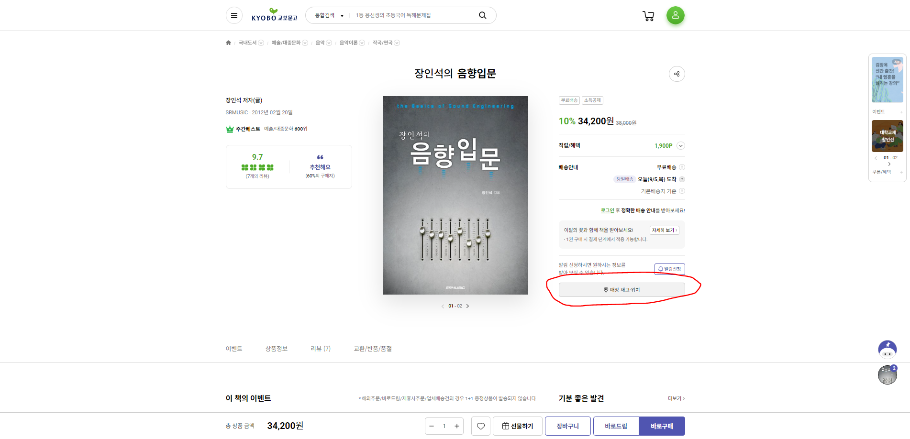Click the search magnifier icon
910x439 pixels.
[482, 15]
